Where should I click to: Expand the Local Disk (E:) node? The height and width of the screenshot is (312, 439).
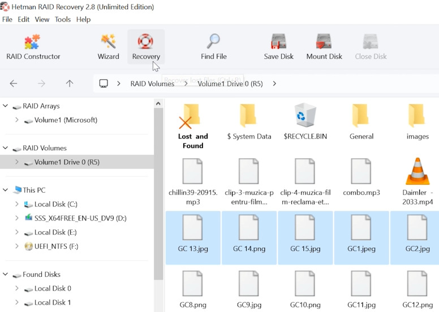[x=17, y=232]
